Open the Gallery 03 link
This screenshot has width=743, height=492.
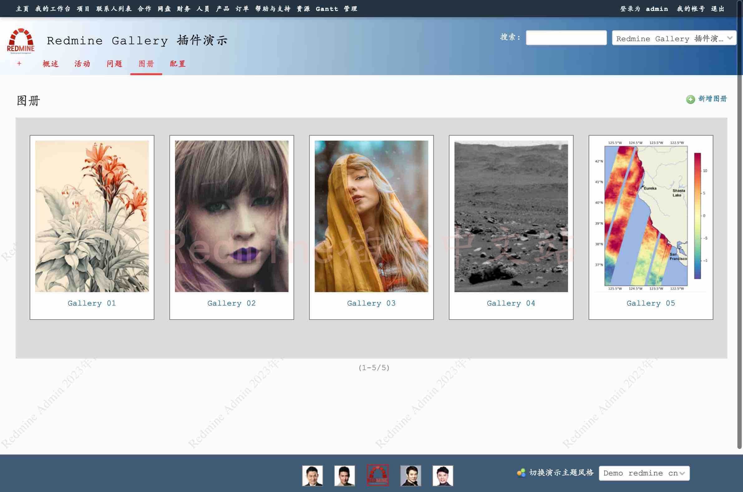point(371,303)
